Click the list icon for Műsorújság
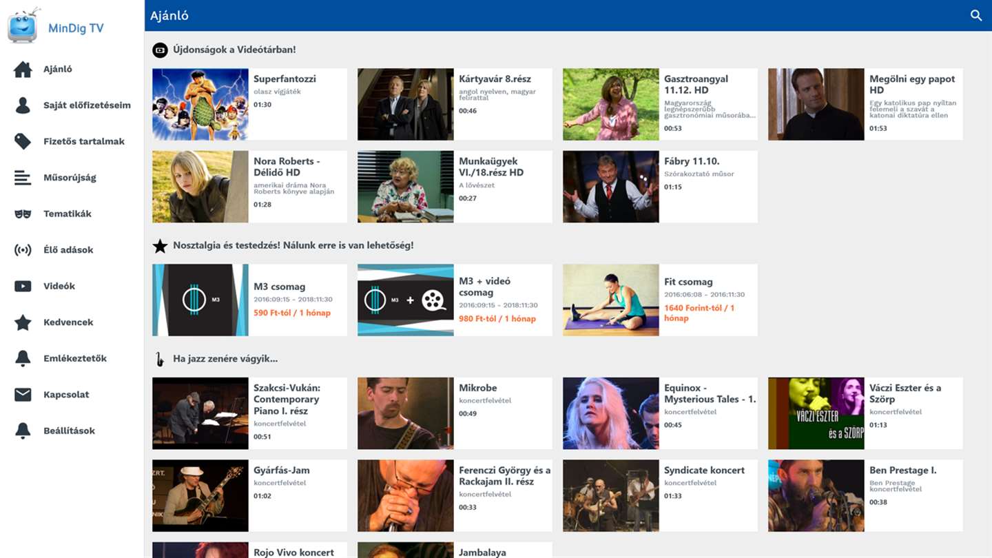This screenshot has height=558, width=992. click(x=23, y=178)
